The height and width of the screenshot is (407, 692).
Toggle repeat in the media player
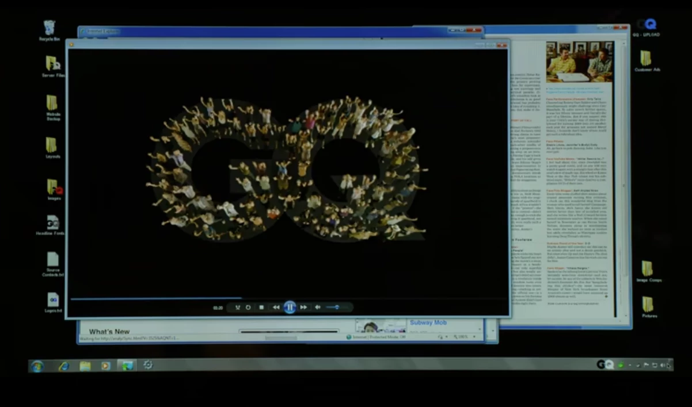[249, 308]
